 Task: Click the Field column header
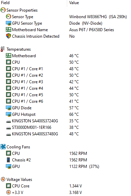tap(5, 3)
